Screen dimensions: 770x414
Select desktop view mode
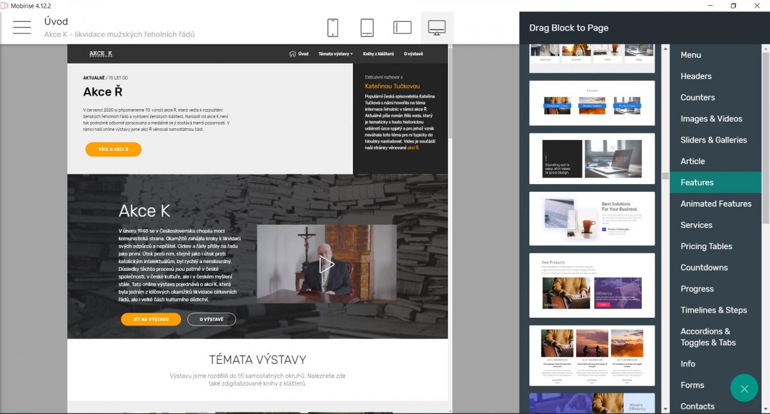pyautogui.click(x=437, y=28)
